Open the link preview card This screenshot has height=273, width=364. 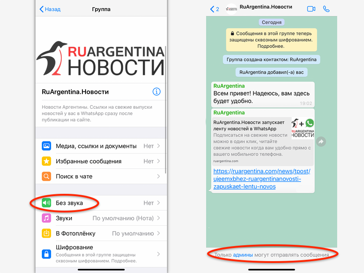tap(263, 142)
